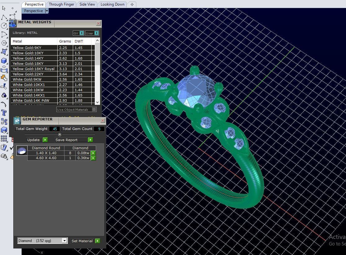The height and width of the screenshot is (255, 346).
Task: Select the Text object tool
Action: tap(4, 113)
